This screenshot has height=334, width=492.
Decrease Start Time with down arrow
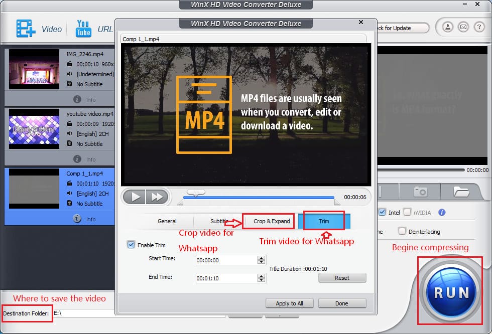coord(261,262)
